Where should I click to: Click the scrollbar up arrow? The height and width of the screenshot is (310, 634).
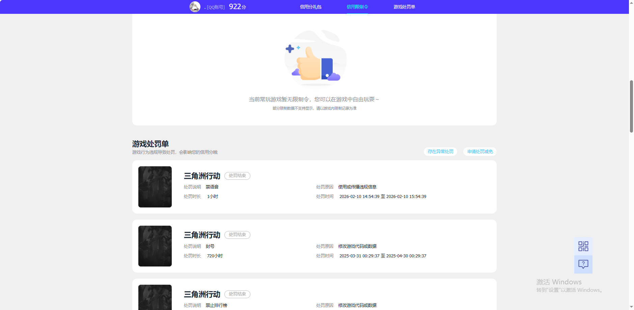click(x=631, y=2)
